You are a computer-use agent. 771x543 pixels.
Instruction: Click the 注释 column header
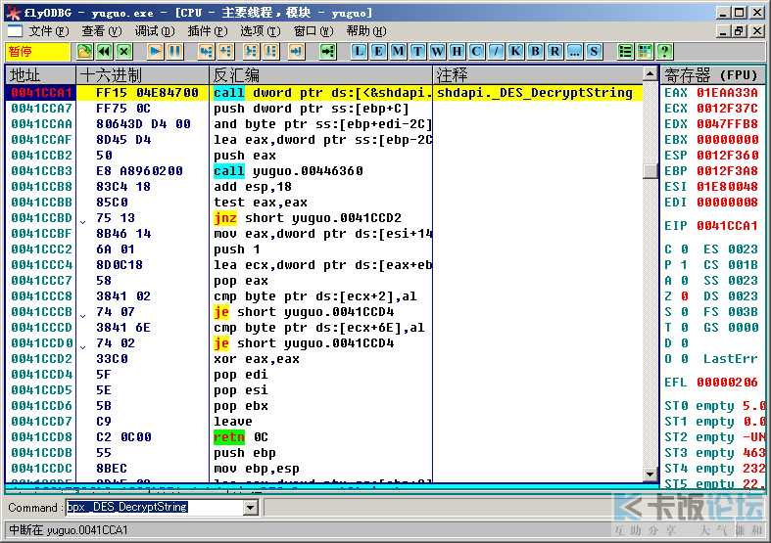(538, 75)
